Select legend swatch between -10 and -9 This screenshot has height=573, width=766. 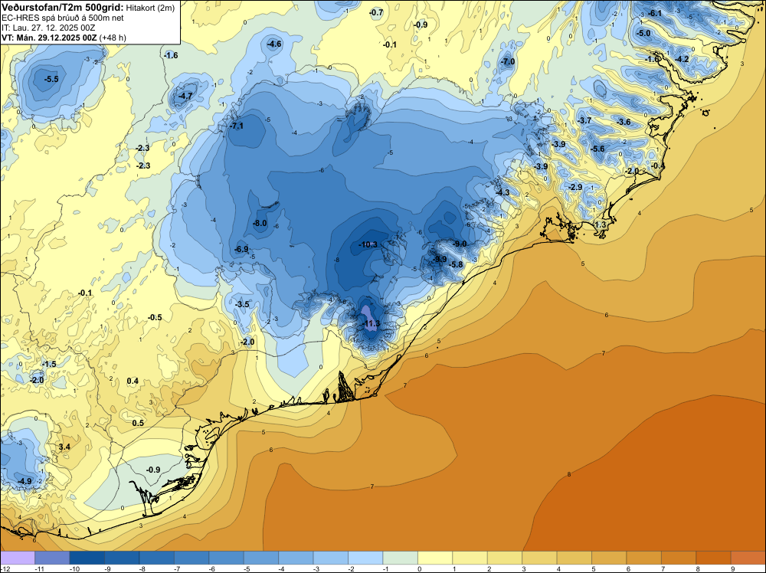[x=87, y=558]
